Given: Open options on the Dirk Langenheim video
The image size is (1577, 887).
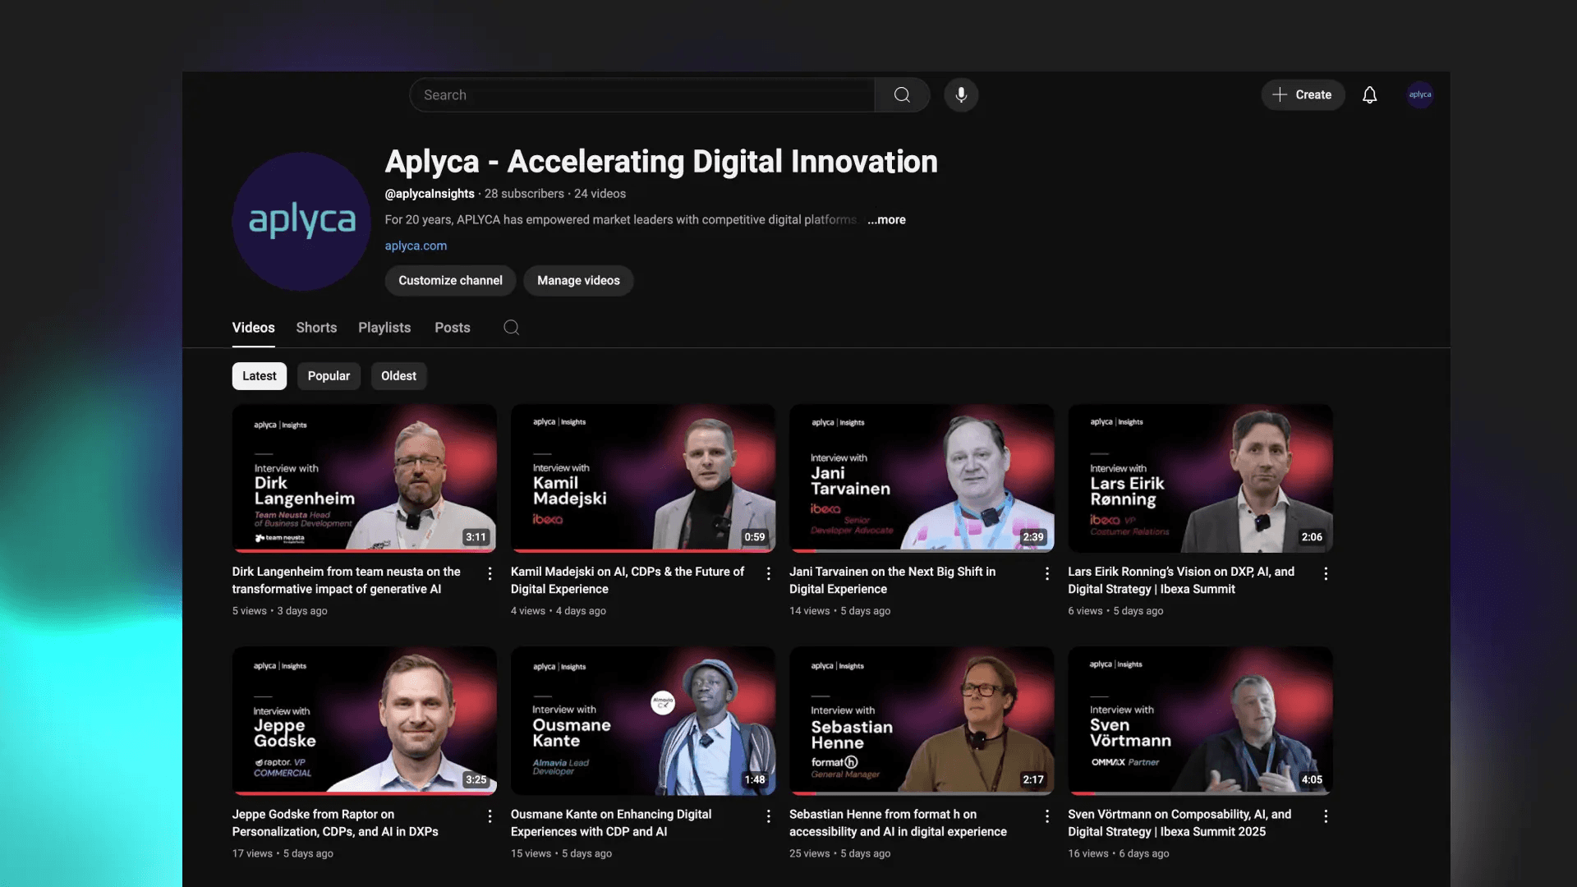Looking at the screenshot, I should 490,573.
